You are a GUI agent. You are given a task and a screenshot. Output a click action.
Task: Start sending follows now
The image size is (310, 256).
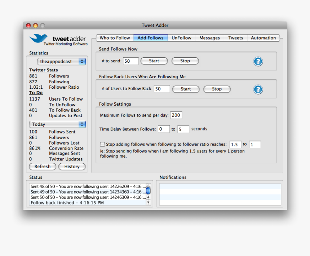click(x=154, y=61)
